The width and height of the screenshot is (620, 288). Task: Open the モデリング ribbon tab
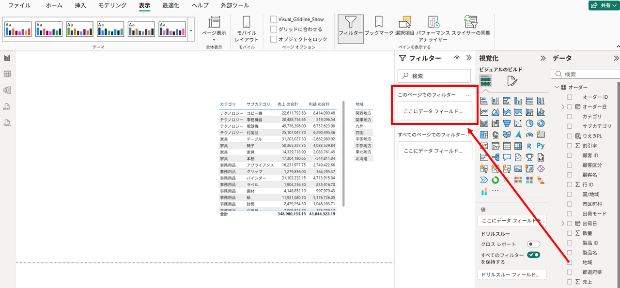click(112, 5)
